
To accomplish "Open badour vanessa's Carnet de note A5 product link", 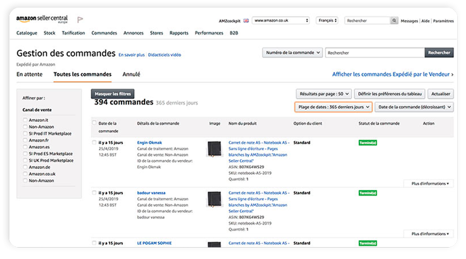I will (x=258, y=202).
